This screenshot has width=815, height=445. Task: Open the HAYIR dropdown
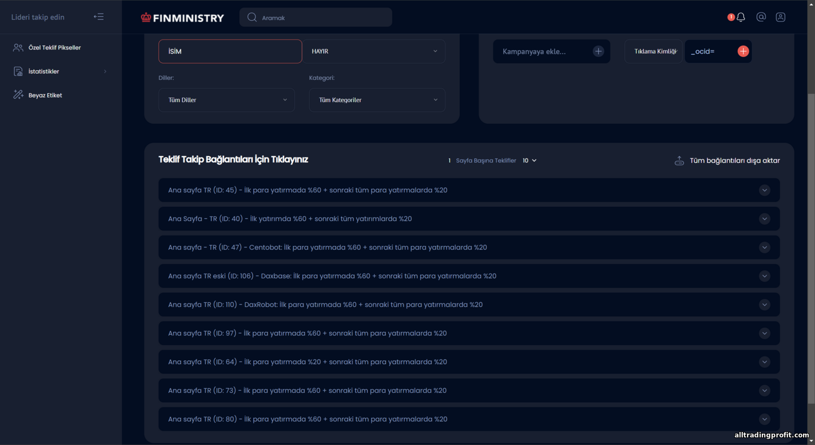click(x=374, y=51)
